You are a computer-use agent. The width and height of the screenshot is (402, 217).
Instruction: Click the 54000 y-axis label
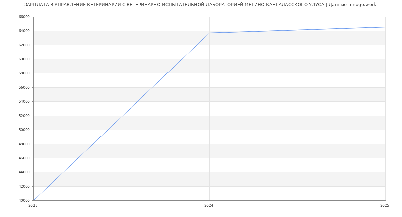[24, 102]
